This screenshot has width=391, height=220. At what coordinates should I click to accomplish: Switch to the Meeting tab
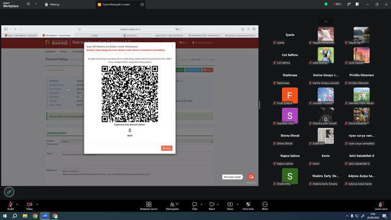(52, 4)
